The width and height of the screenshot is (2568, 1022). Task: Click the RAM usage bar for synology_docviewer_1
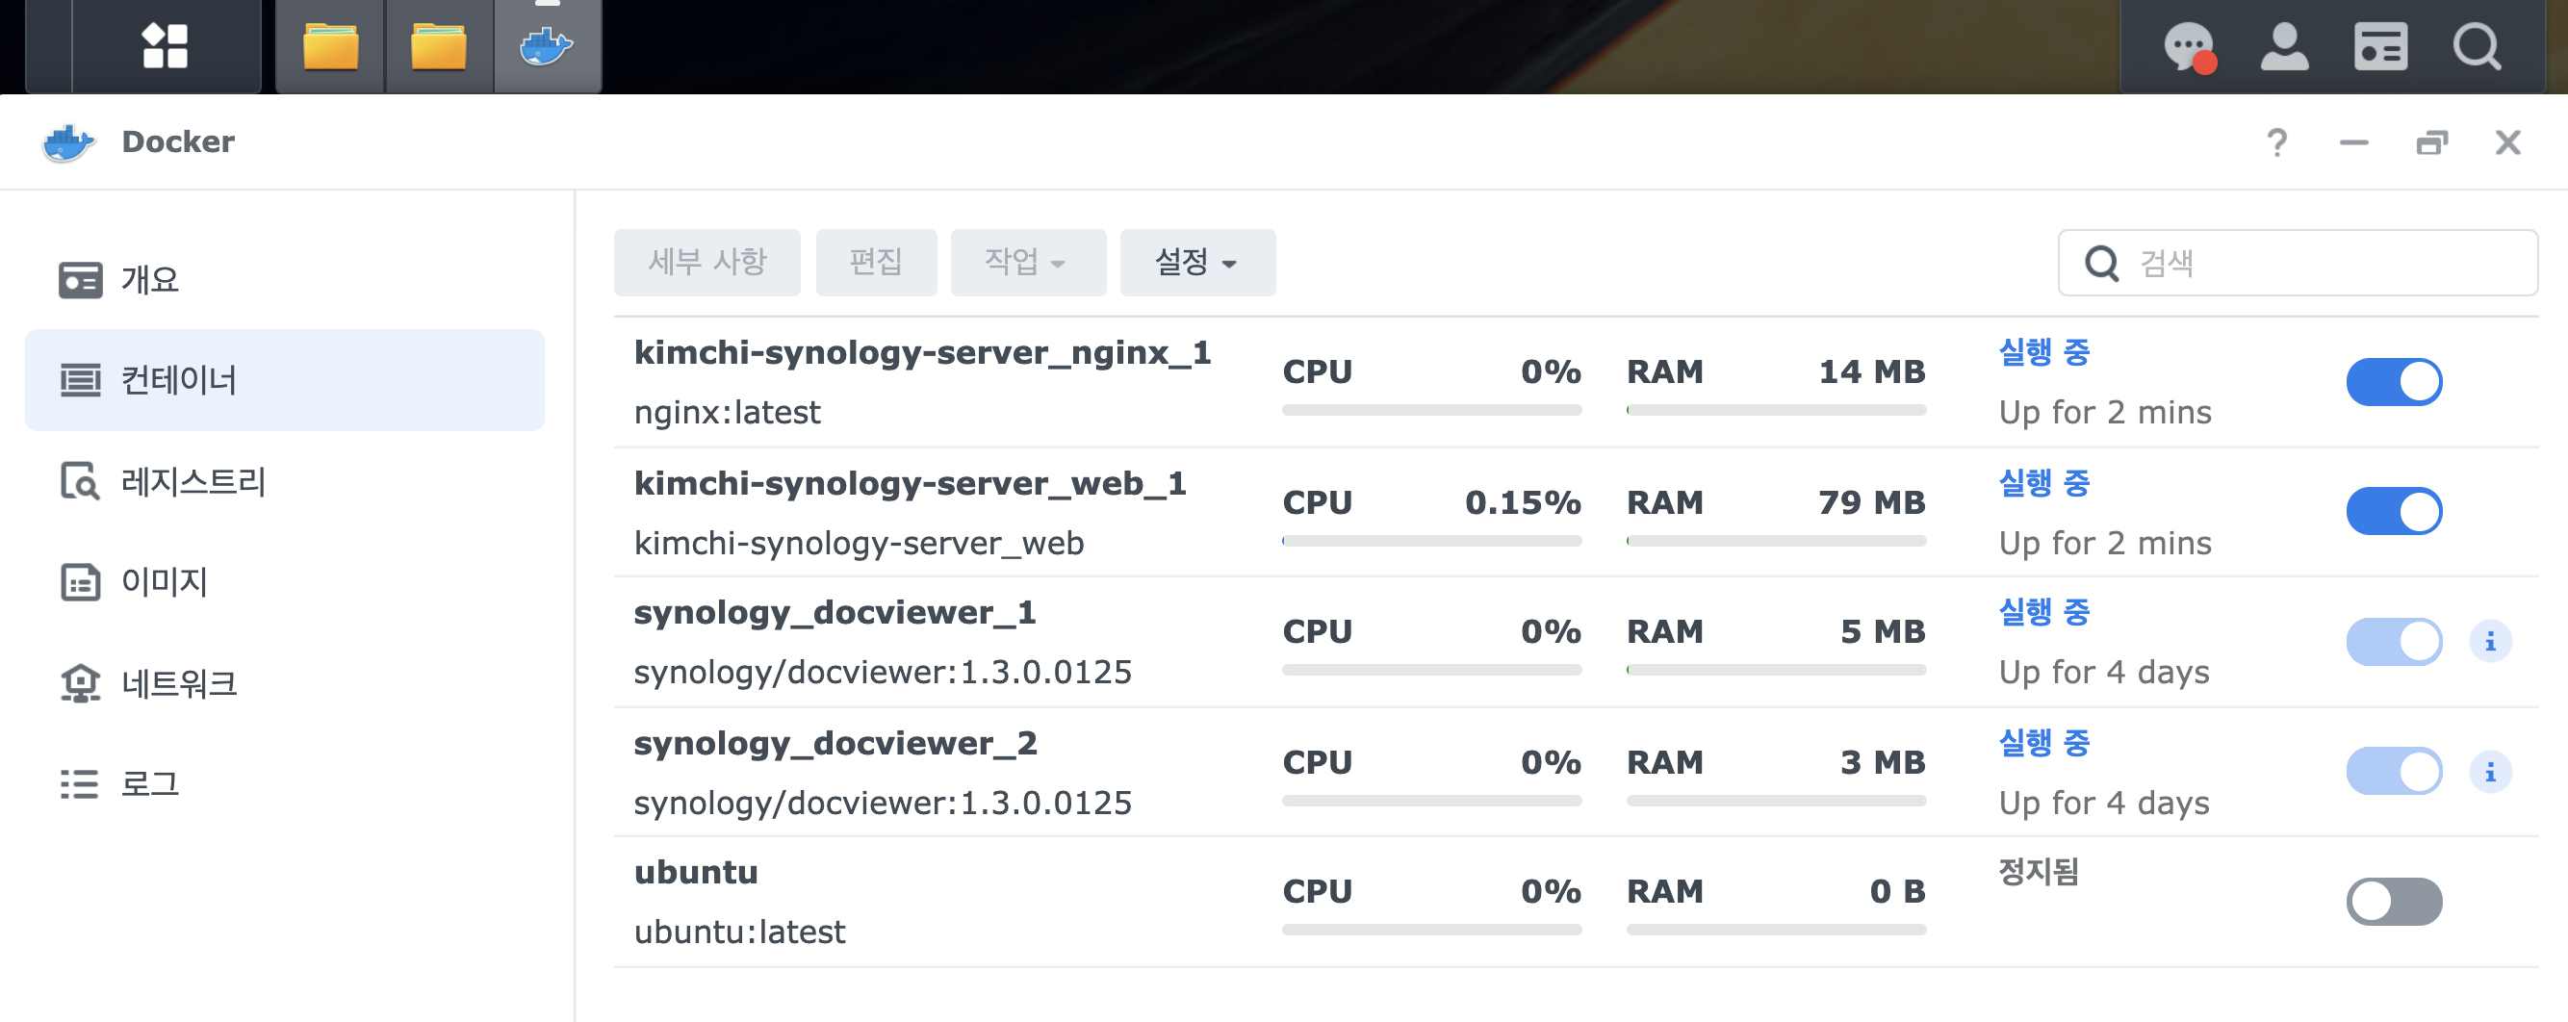pyautogui.click(x=1776, y=670)
